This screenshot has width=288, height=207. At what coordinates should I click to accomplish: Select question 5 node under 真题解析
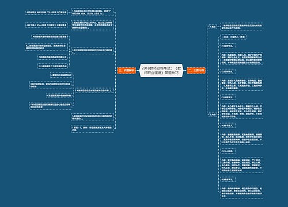(x=92, y=117)
